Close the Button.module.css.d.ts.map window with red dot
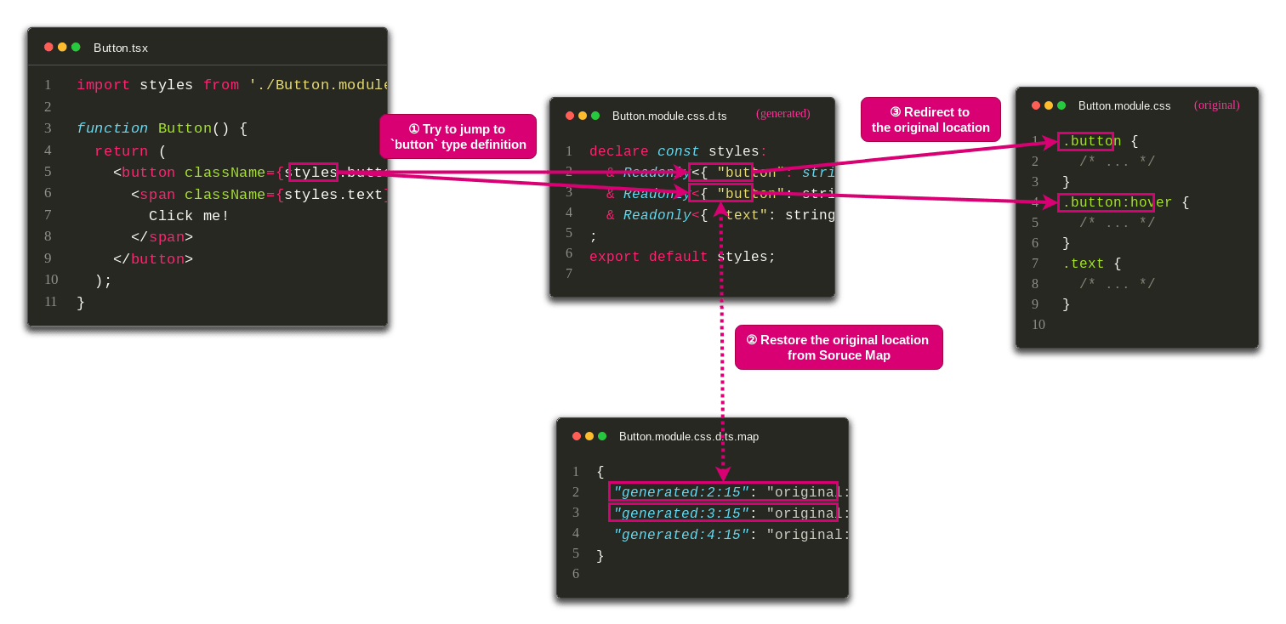Viewport: 1286px width, 624px height. [x=577, y=436]
